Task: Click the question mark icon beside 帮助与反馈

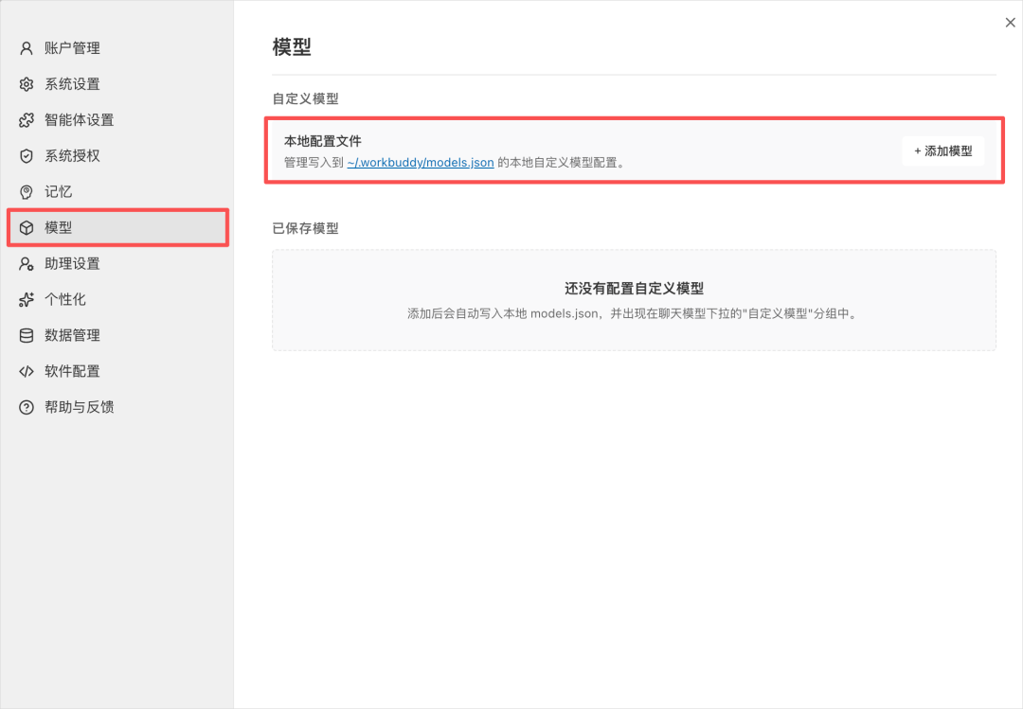Action: point(27,407)
